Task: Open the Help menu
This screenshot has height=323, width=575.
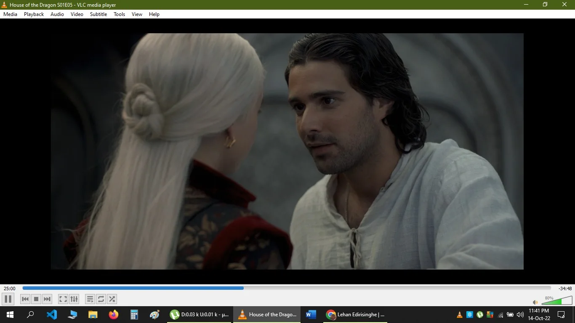Action: (x=154, y=14)
